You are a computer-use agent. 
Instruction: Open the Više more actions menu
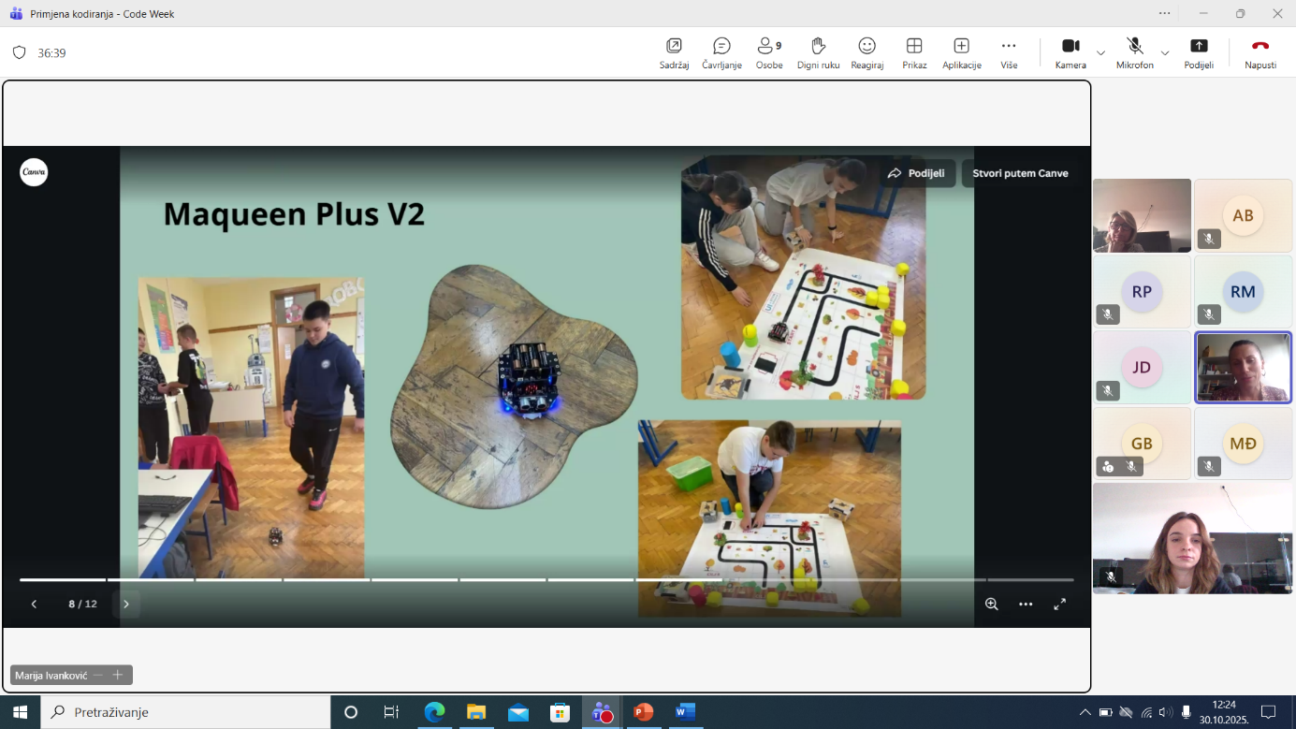click(1009, 53)
